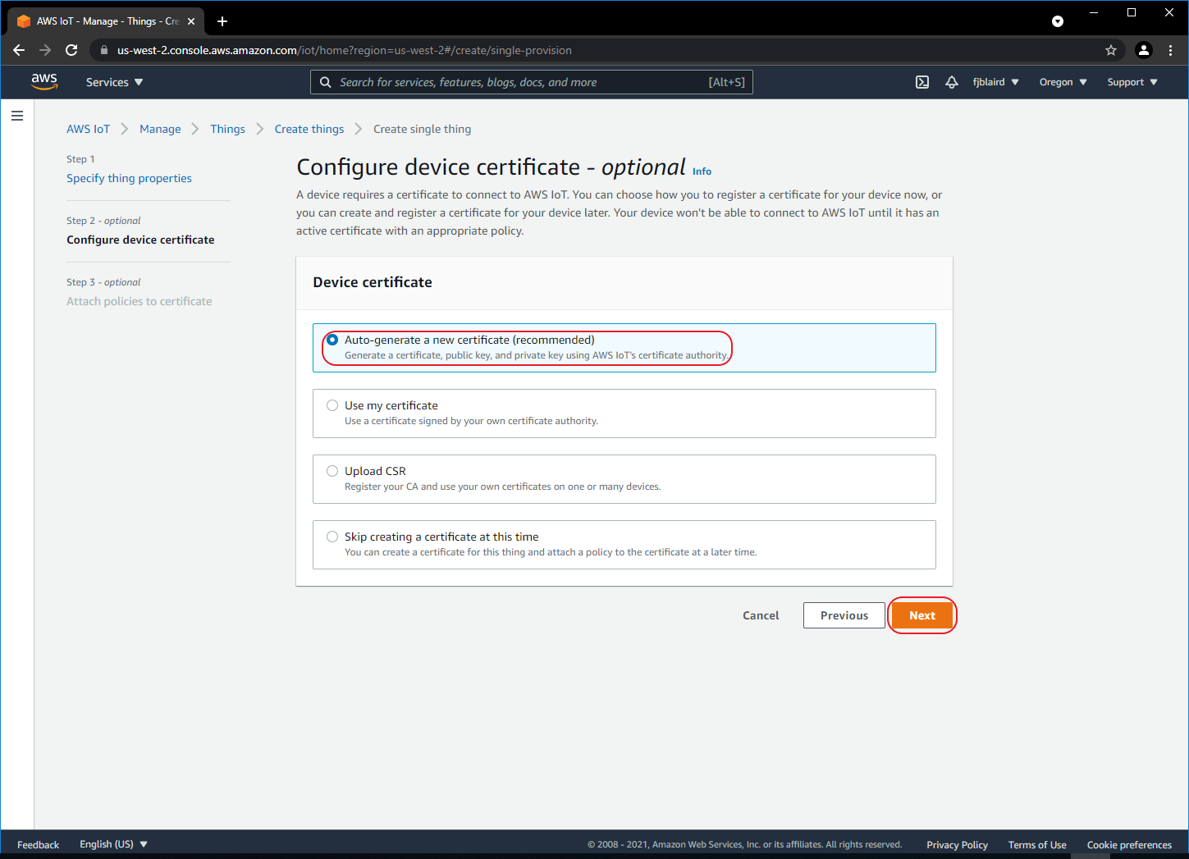Image resolution: width=1189 pixels, height=859 pixels.
Task: Go to Specify thing properties step
Action: [129, 178]
